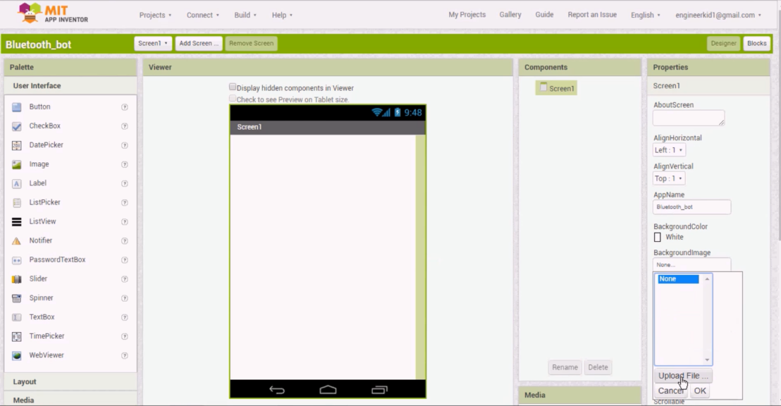Expand the Layout palette section
Viewport: 781px width, 406px height.
[70, 381]
